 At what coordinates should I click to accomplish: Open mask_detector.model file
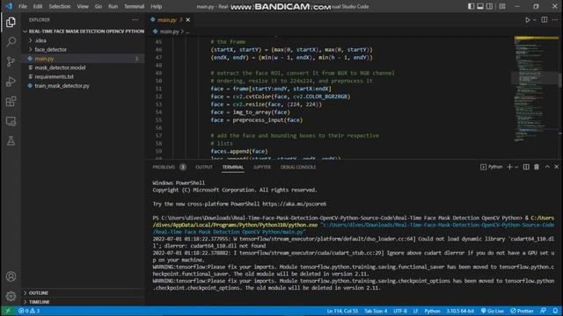[x=83, y=68]
